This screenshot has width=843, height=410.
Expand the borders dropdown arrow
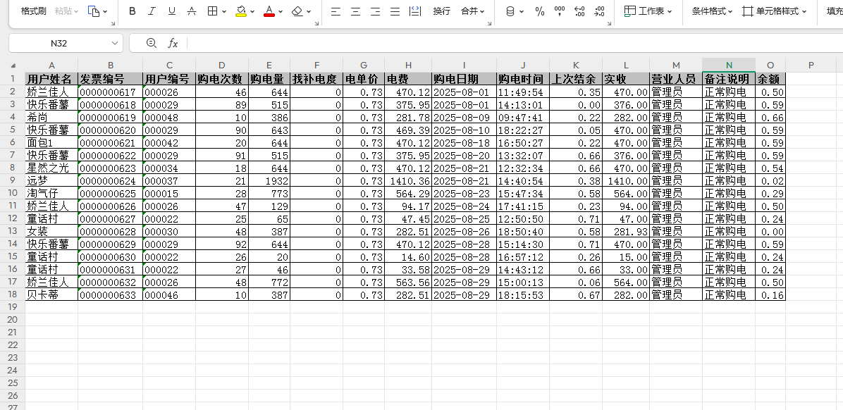pos(224,12)
